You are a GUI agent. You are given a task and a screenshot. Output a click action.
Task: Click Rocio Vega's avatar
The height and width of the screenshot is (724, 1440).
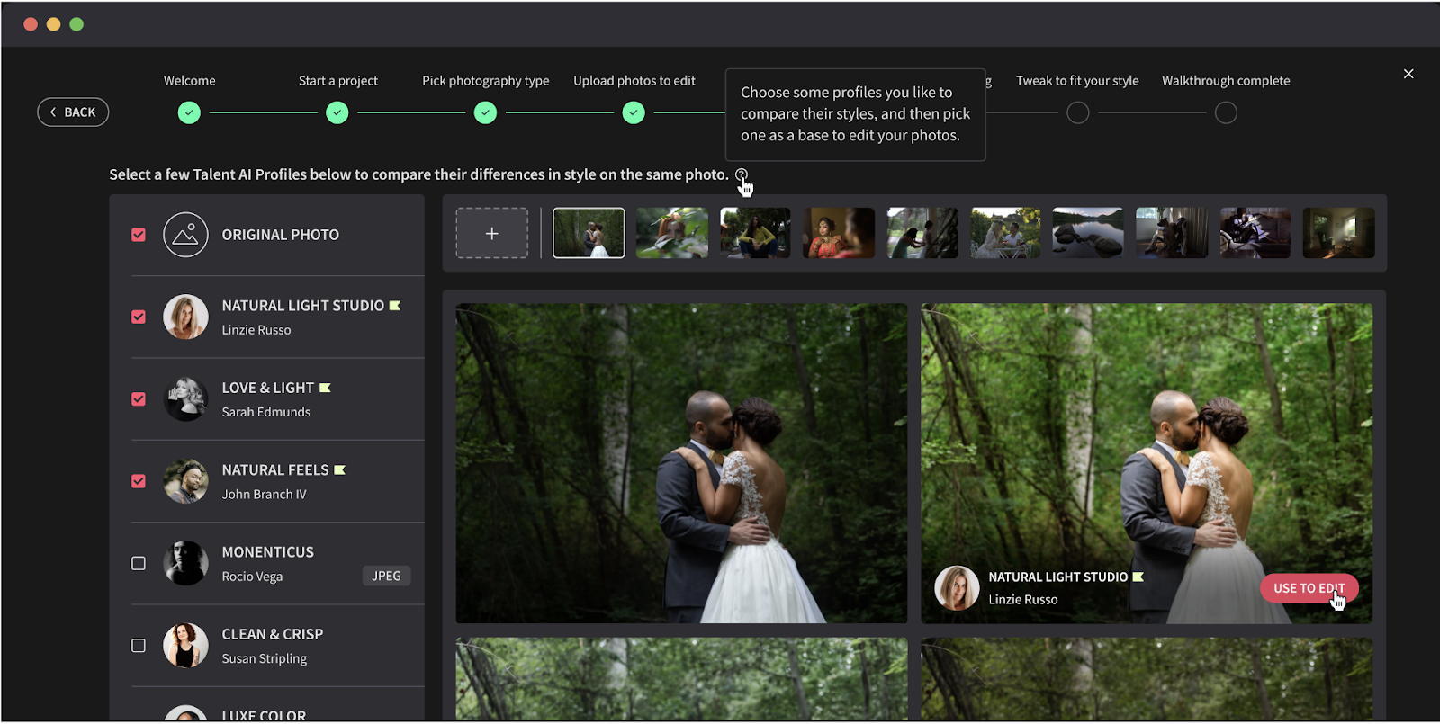tap(185, 563)
